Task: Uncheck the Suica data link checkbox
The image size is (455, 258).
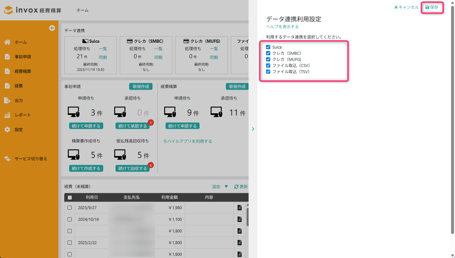Action: (x=268, y=47)
